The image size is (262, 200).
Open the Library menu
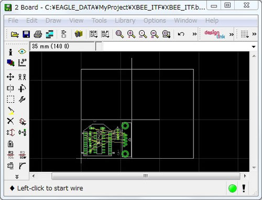125,20
